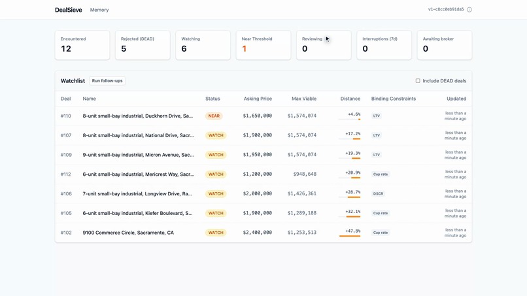
Task: Open the Near Threshold stat card
Action: coord(263,45)
